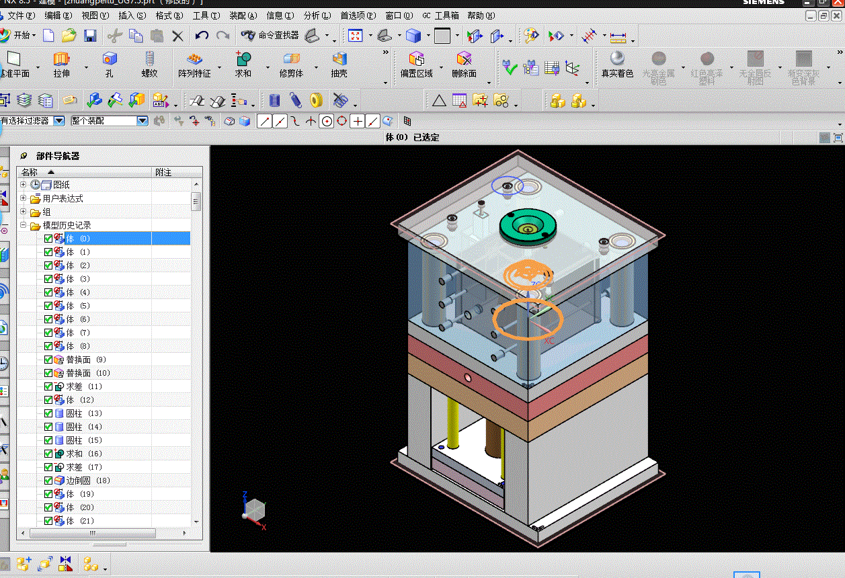The width and height of the screenshot is (845, 578).
Task: Open the 分析 menu
Action: point(317,15)
